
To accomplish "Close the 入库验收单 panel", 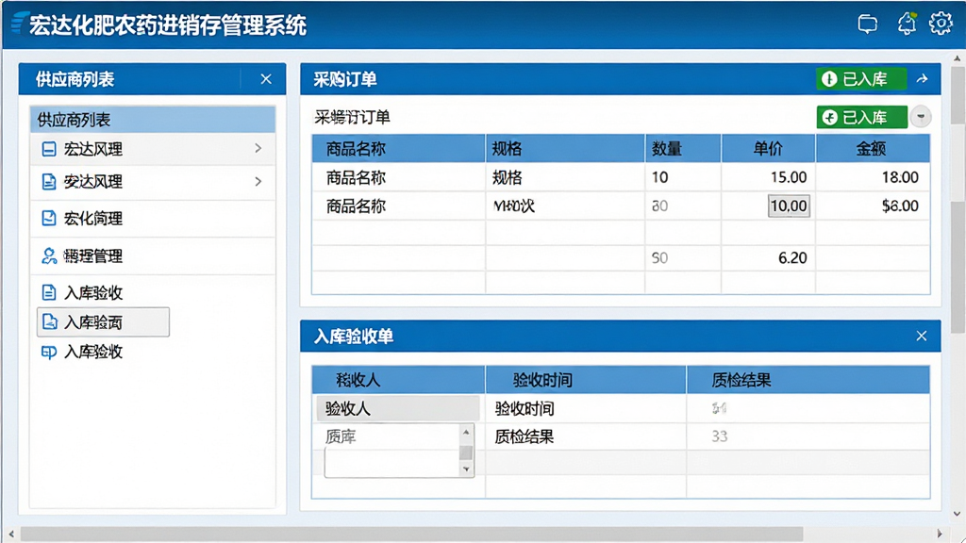I will coord(922,337).
